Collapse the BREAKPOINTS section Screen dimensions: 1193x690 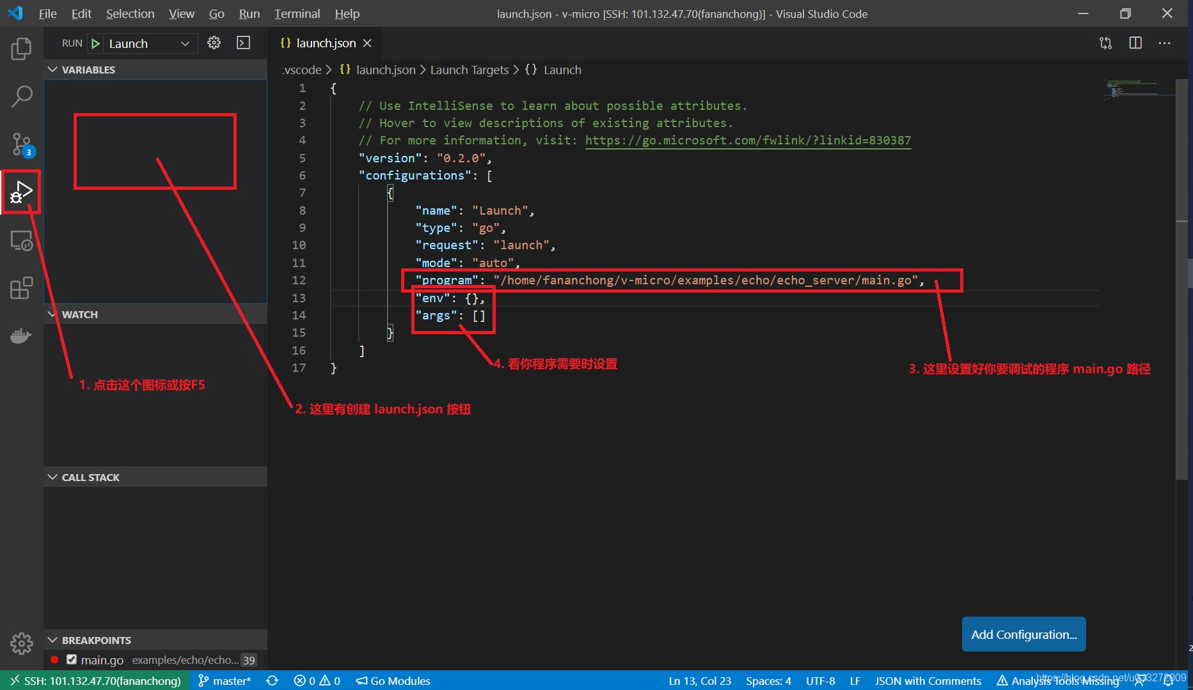(155, 640)
